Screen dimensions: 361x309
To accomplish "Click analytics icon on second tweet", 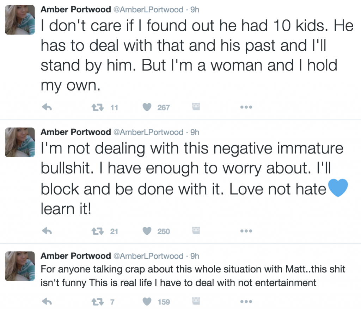I will [x=196, y=231].
